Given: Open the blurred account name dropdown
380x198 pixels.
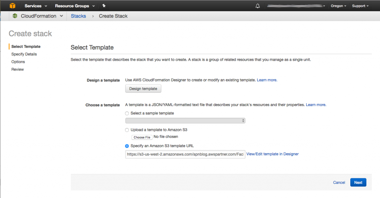Looking at the screenshot, I should tap(296, 6).
